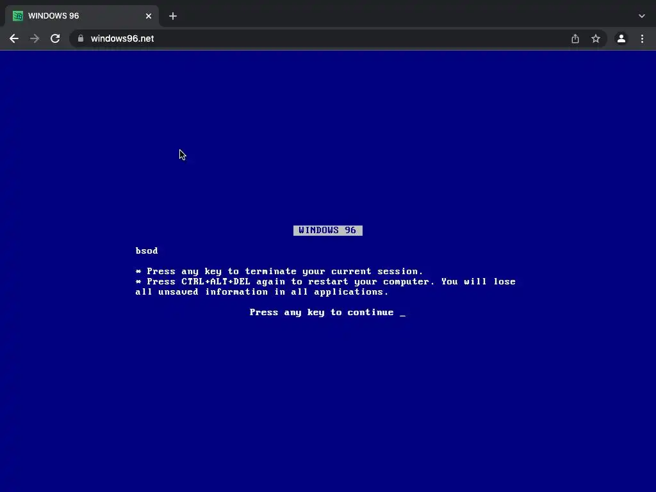The width and height of the screenshot is (656, 492).
Task: Click the Windows 96 tab favicon
Action: [18, 16]
